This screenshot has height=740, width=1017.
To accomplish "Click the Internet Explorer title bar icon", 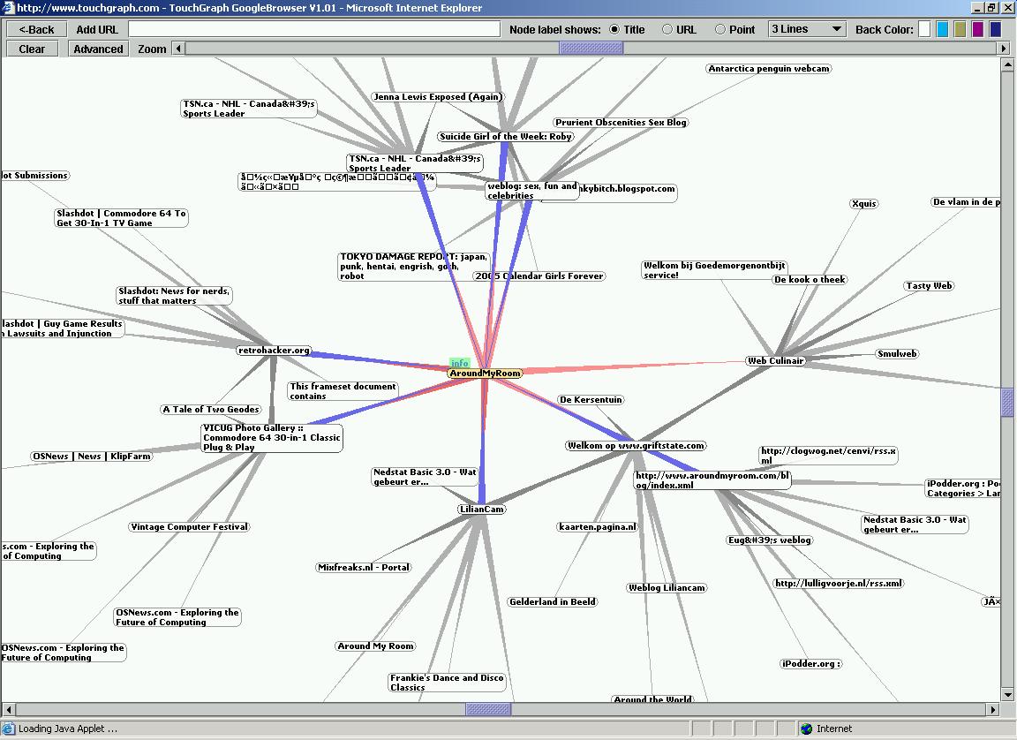I will (9, 8).
